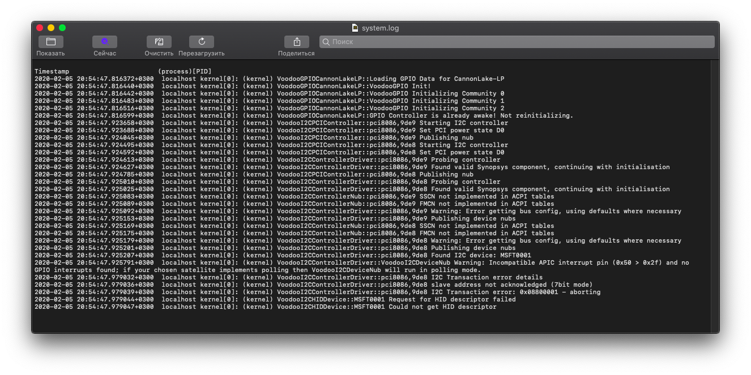Focus the Поиск search field
The height and width of the screenshot is (375, 751).
tap(517, 41)
